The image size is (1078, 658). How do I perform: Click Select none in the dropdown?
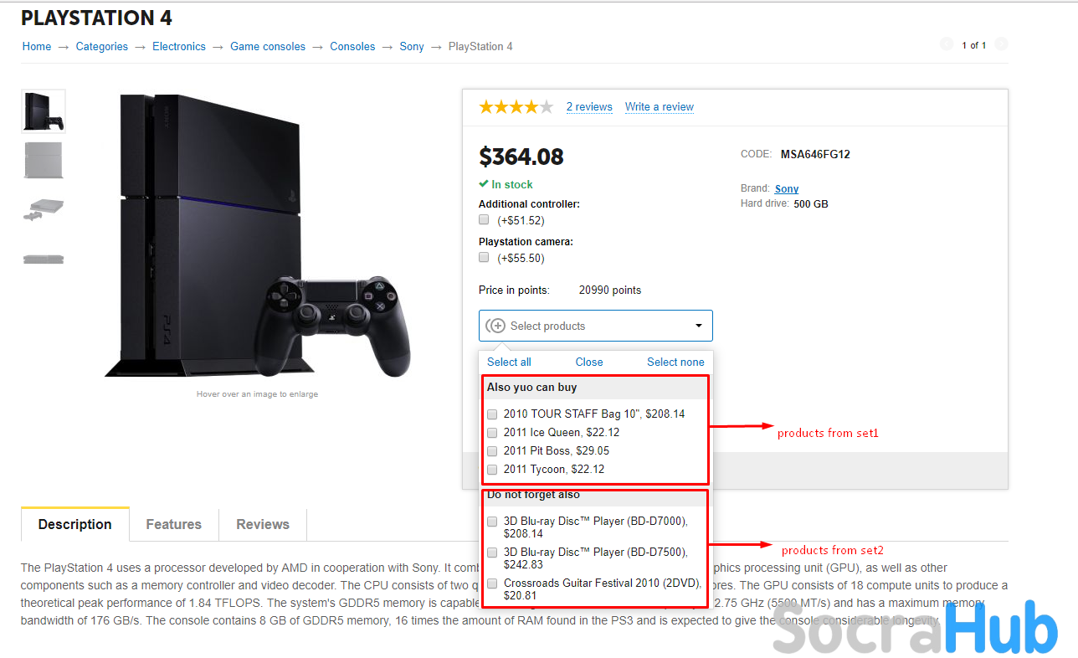(x=675, y=362)
